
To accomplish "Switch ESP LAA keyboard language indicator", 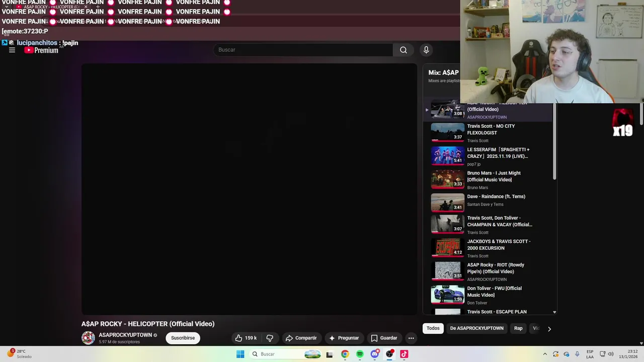I will click(590, 354).
